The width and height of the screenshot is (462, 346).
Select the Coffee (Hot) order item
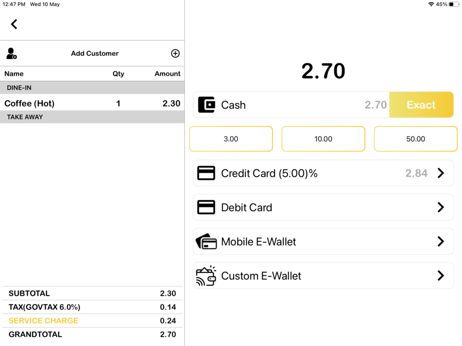pos(30,104)
